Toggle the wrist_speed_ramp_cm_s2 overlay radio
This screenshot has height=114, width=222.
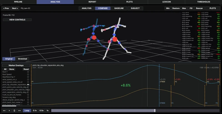pos(28,82)
